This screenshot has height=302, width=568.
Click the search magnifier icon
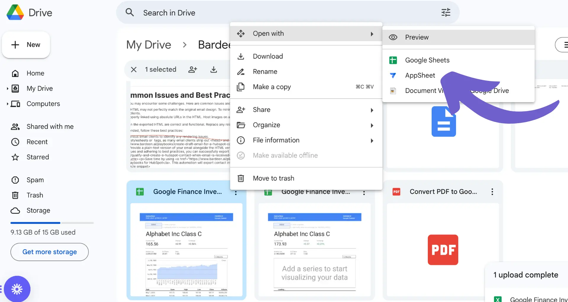130,12
